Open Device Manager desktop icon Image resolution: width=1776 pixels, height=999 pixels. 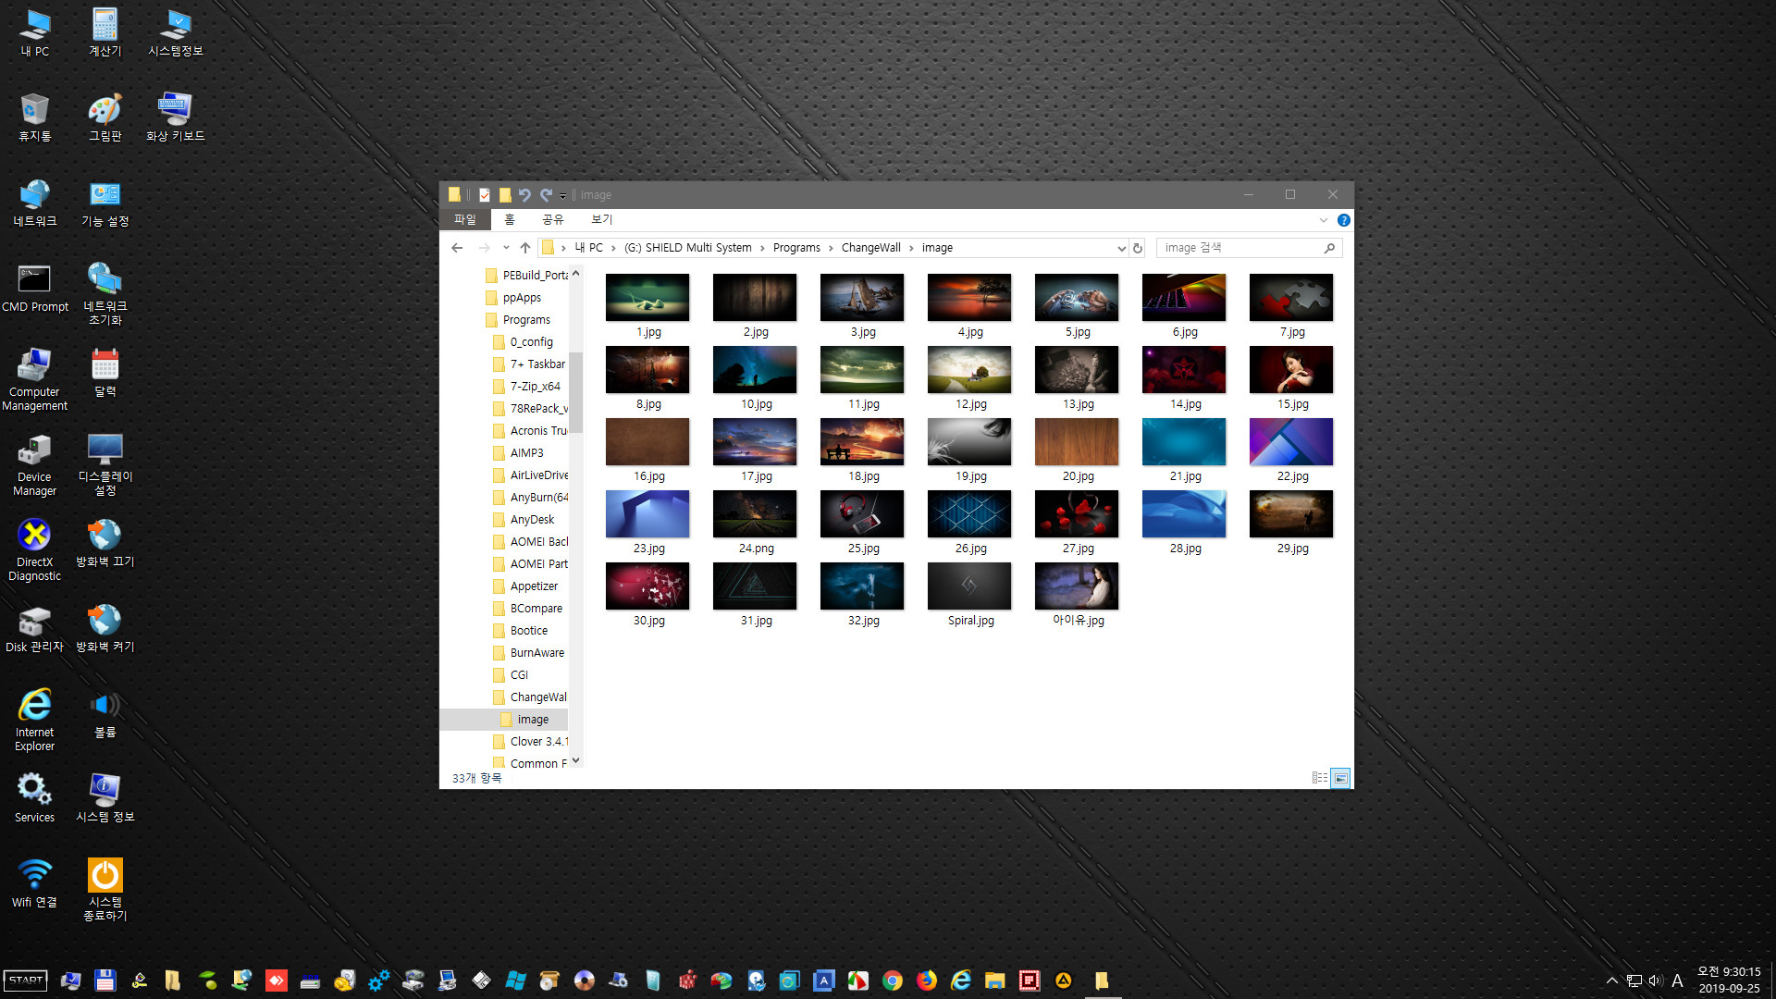35,464
